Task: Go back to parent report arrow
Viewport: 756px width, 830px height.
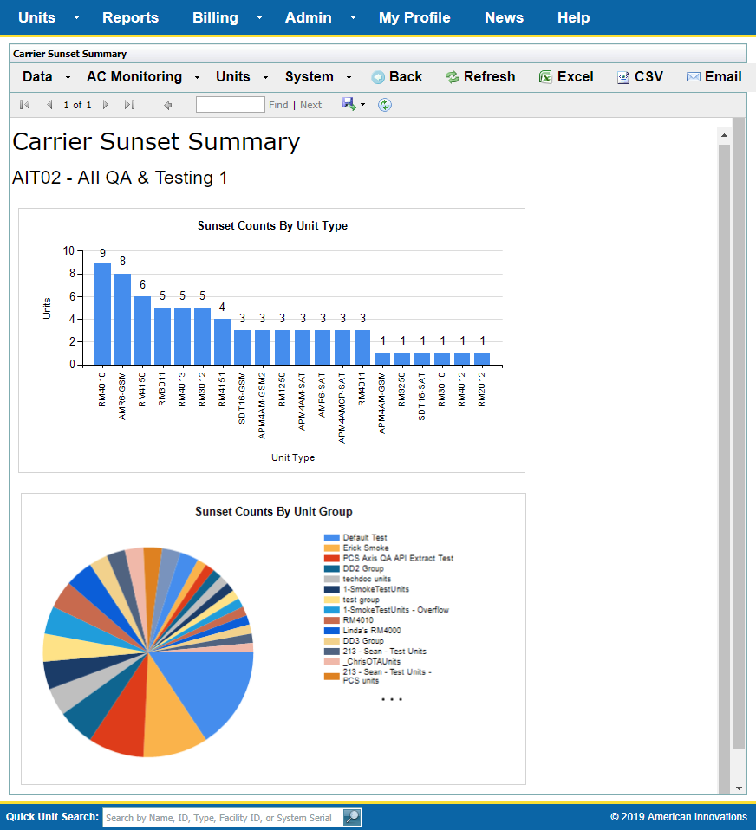Action: click(x=167, y=105)
